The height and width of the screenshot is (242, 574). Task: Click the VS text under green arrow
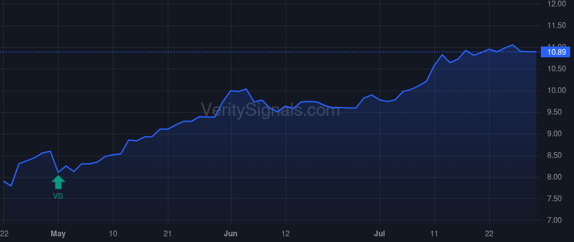click(58, 196)
